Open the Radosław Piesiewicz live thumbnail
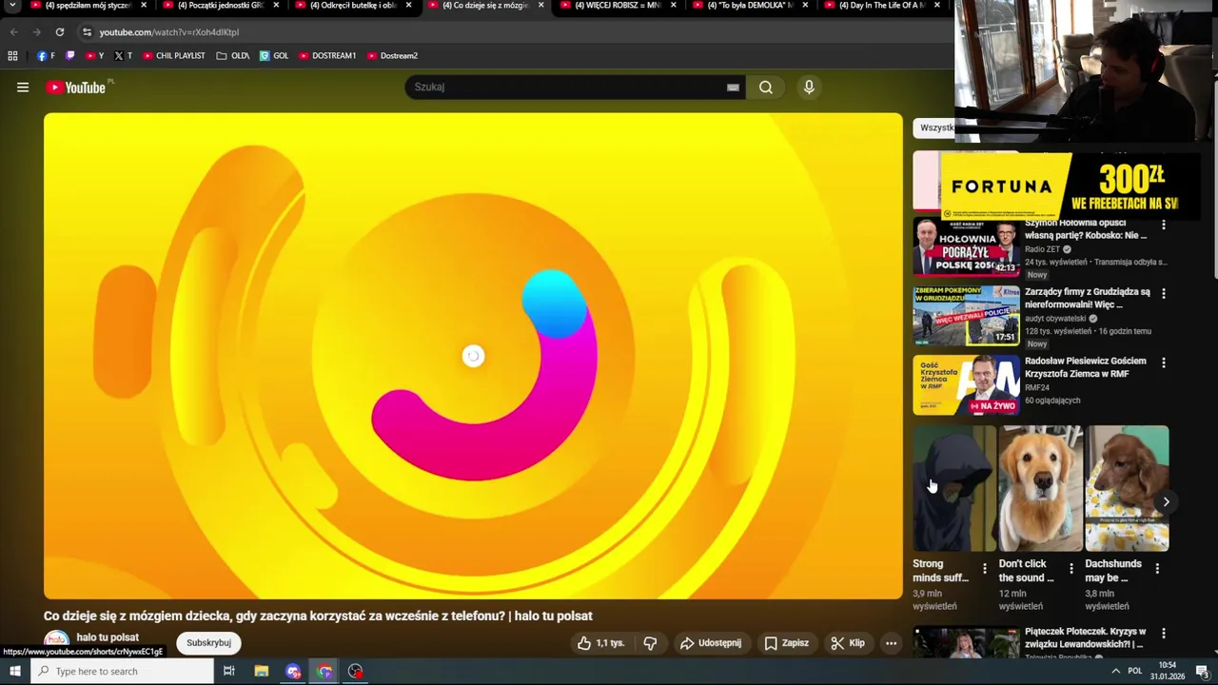Image resolution: width=1218 pixels, height=685 pixels. [x=966, y=385]
